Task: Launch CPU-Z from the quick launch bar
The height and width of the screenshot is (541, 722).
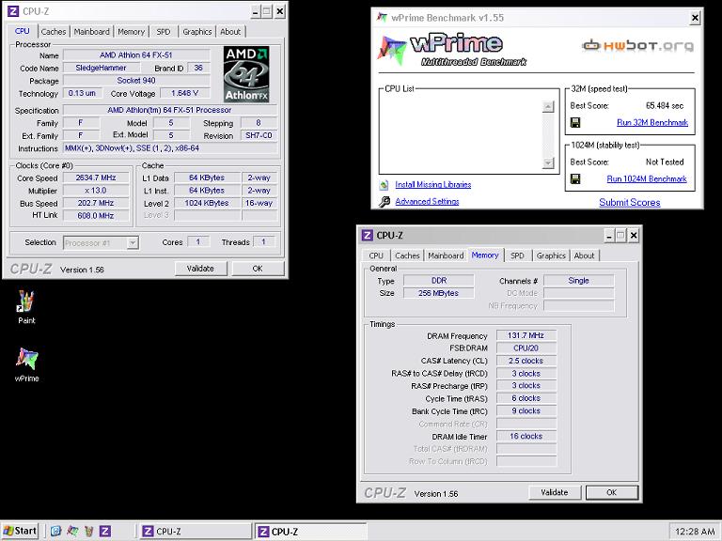Action: click(105, 531)
